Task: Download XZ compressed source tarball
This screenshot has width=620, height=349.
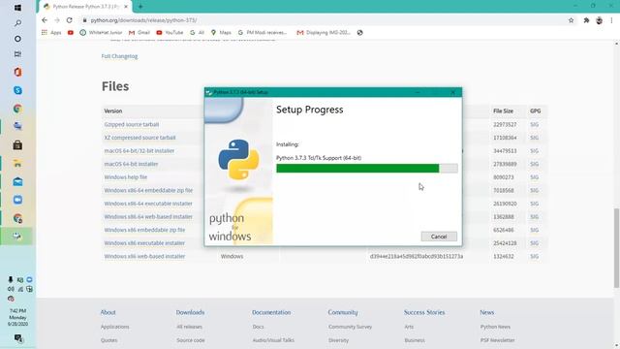Action: [139, 138]
